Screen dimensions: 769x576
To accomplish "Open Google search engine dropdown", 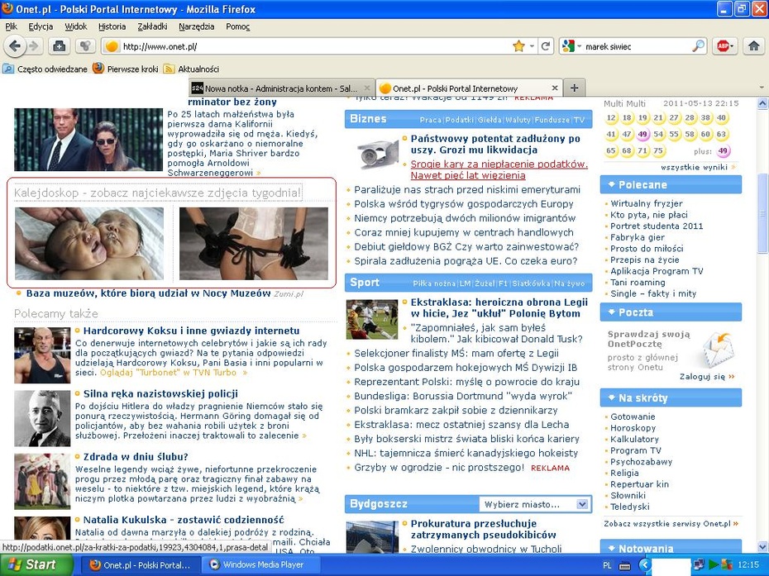I will [x=571, y=46].
